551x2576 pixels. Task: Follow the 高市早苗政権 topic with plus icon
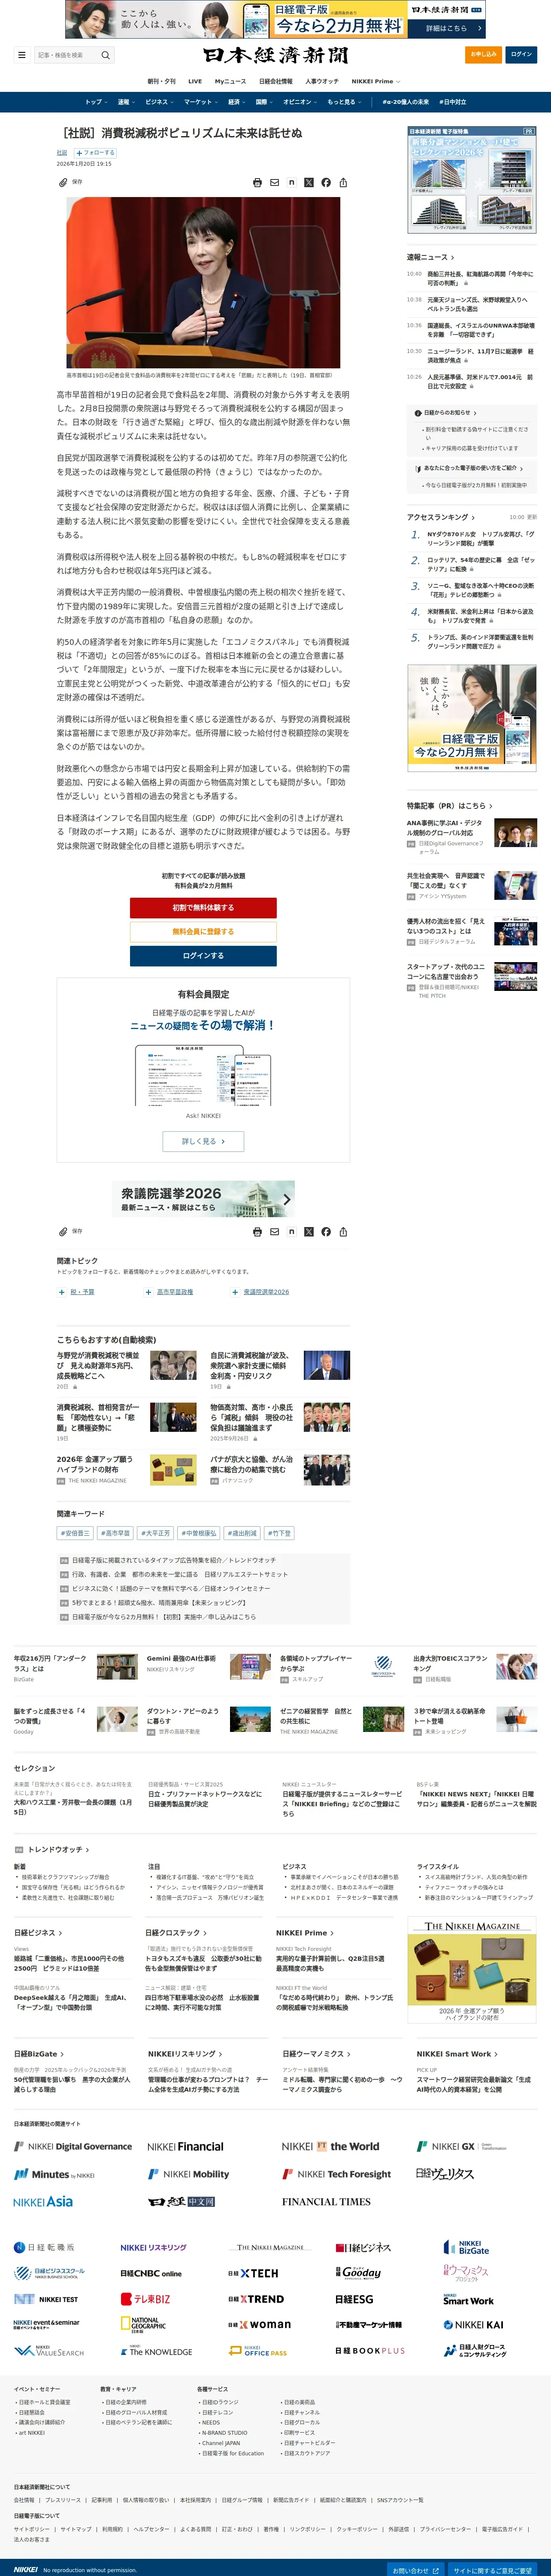[x=148, y=1292]
